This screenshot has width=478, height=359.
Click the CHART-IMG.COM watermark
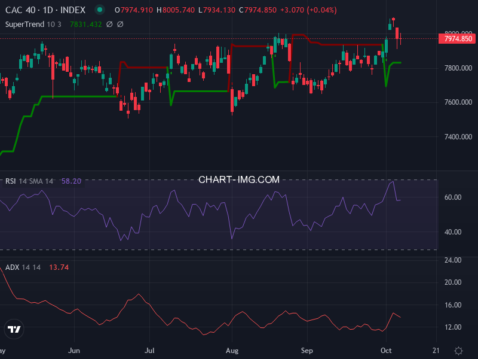pyautogui.click(x=239, y=180)
